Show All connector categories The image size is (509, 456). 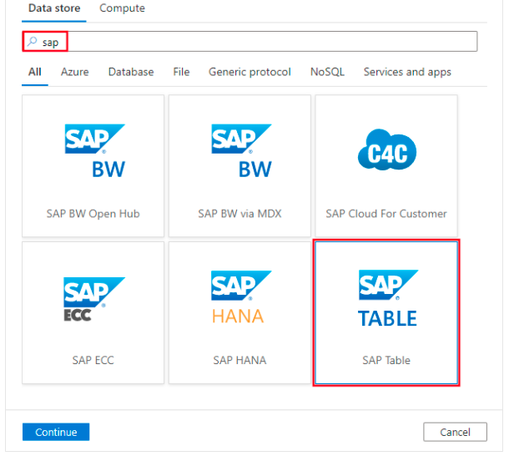coord(35,72)
